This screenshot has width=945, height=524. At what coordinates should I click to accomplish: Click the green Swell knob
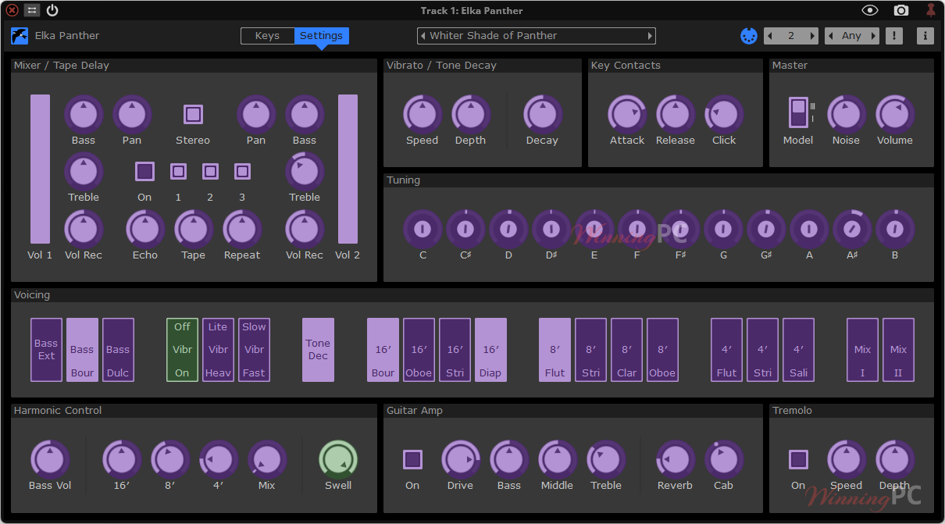coord(338,459)
